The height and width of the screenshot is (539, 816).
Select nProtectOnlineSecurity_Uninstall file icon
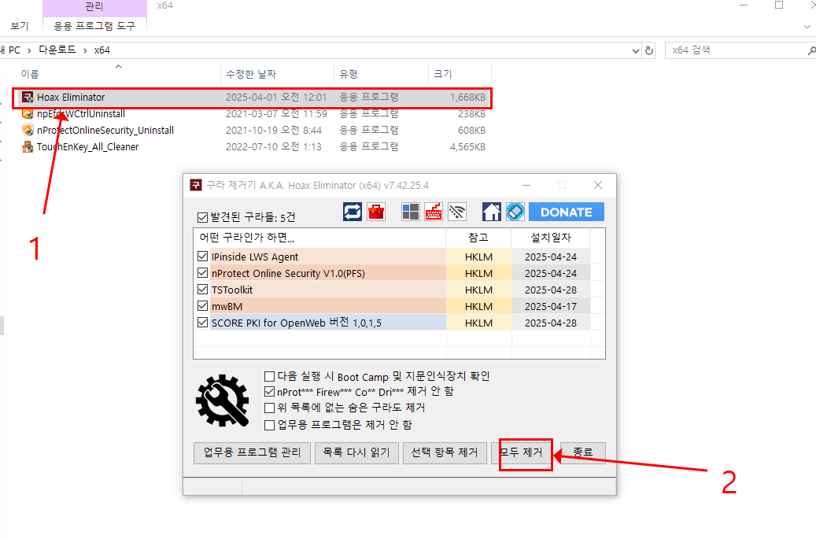click(x=28, y=130)
